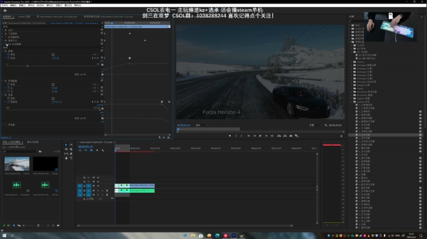Select the Track Select Forward tool
This screenshot has width=427, height=239.
pos(71,145)
